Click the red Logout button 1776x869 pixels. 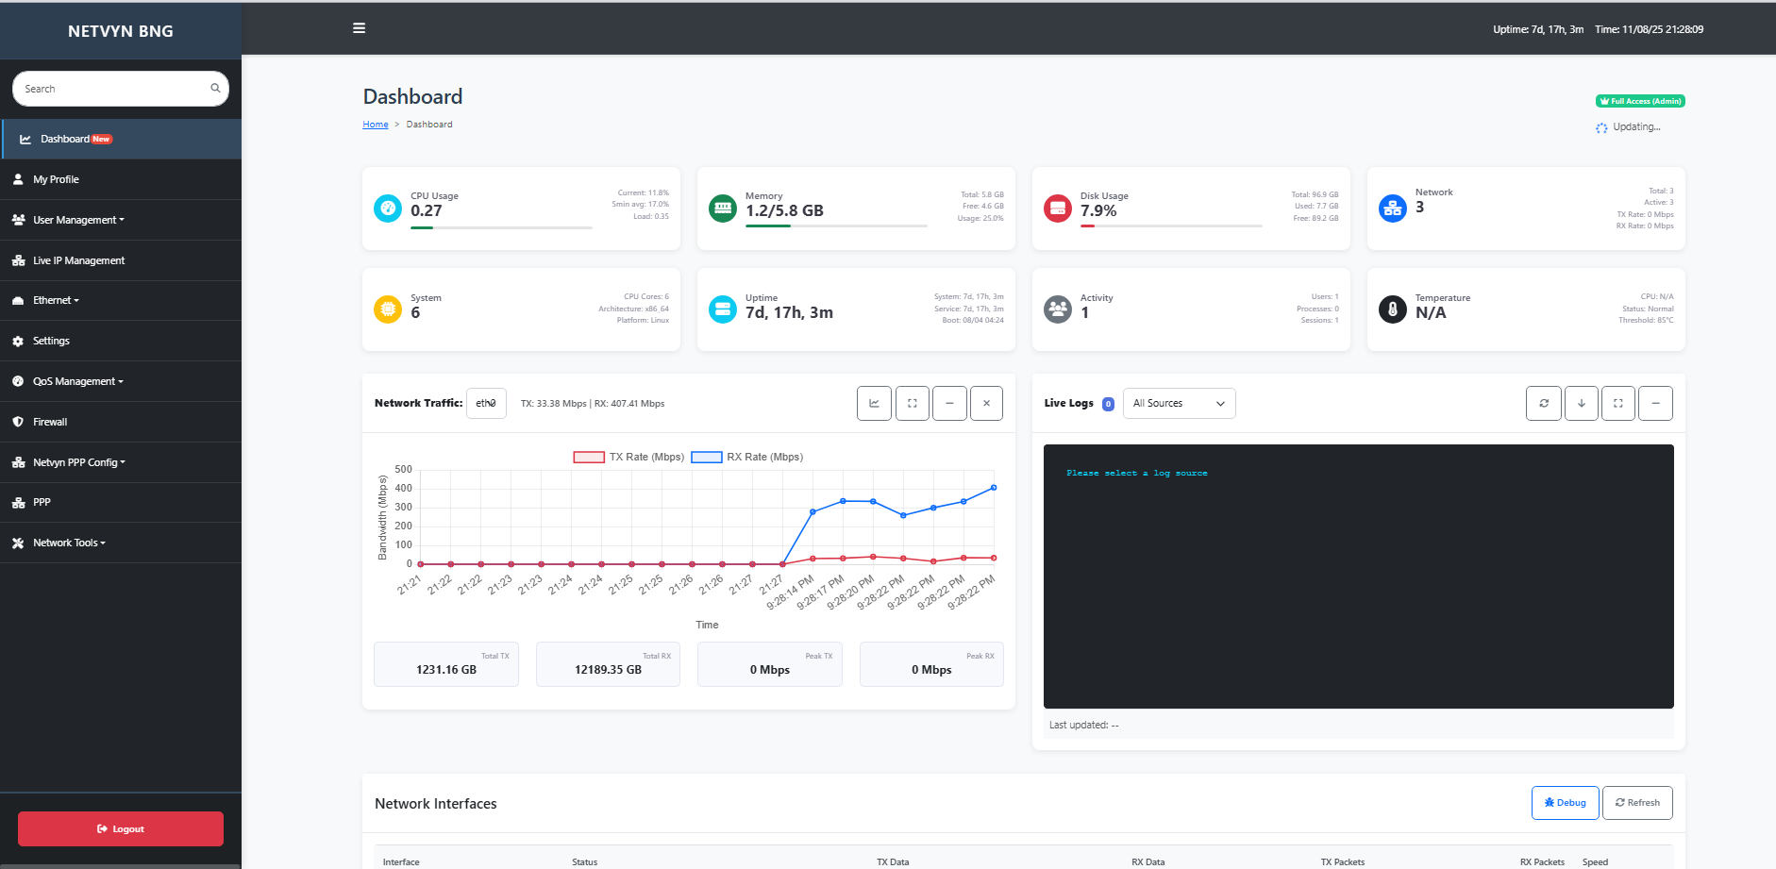click(x=121, y=829)
